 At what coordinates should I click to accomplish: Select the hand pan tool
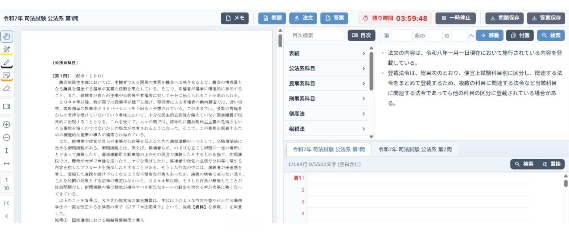7,36
